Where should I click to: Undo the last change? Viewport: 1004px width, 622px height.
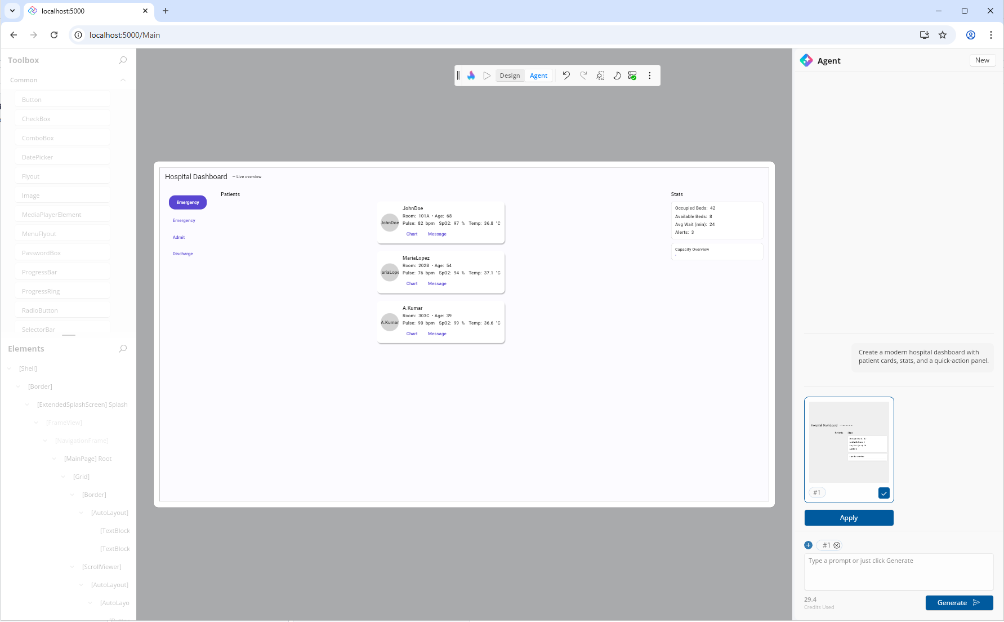pos(566,75)
